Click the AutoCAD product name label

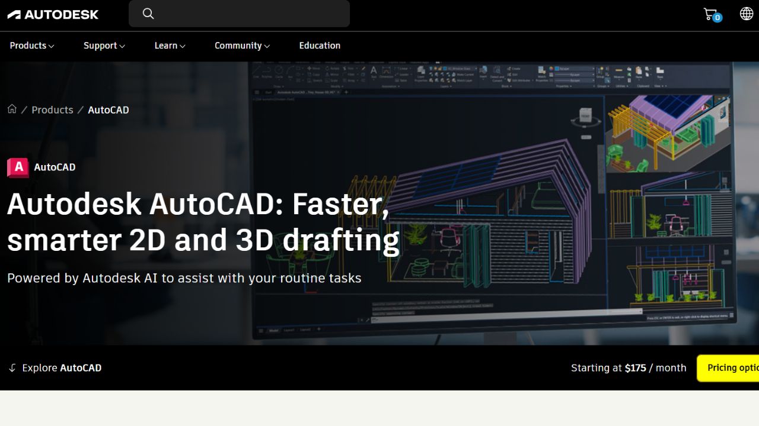[55, 167]
